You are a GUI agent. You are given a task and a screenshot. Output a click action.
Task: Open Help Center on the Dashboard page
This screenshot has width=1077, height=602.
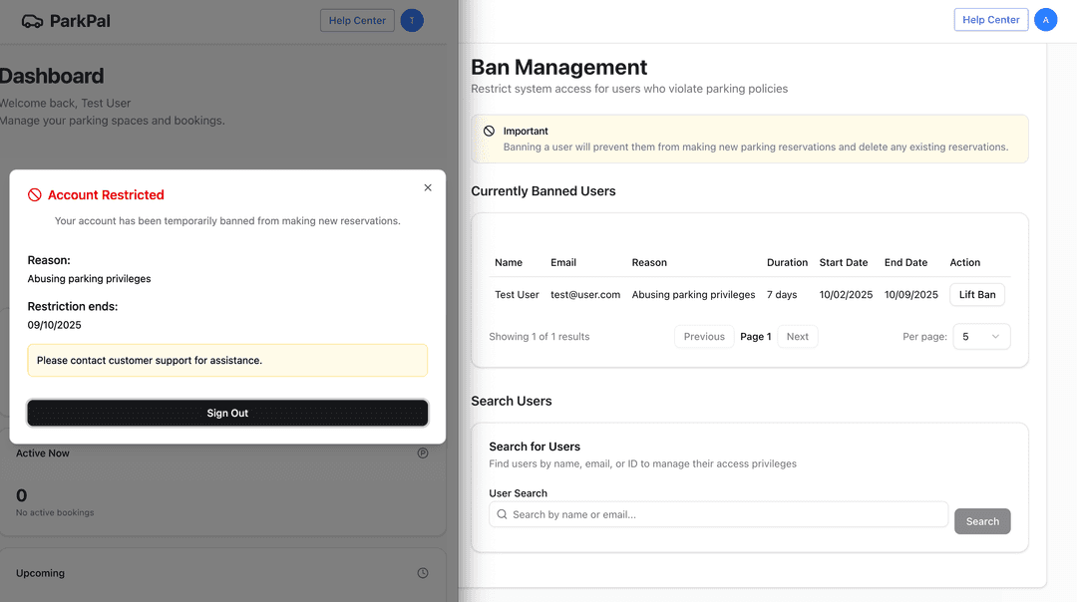point(357,19)
